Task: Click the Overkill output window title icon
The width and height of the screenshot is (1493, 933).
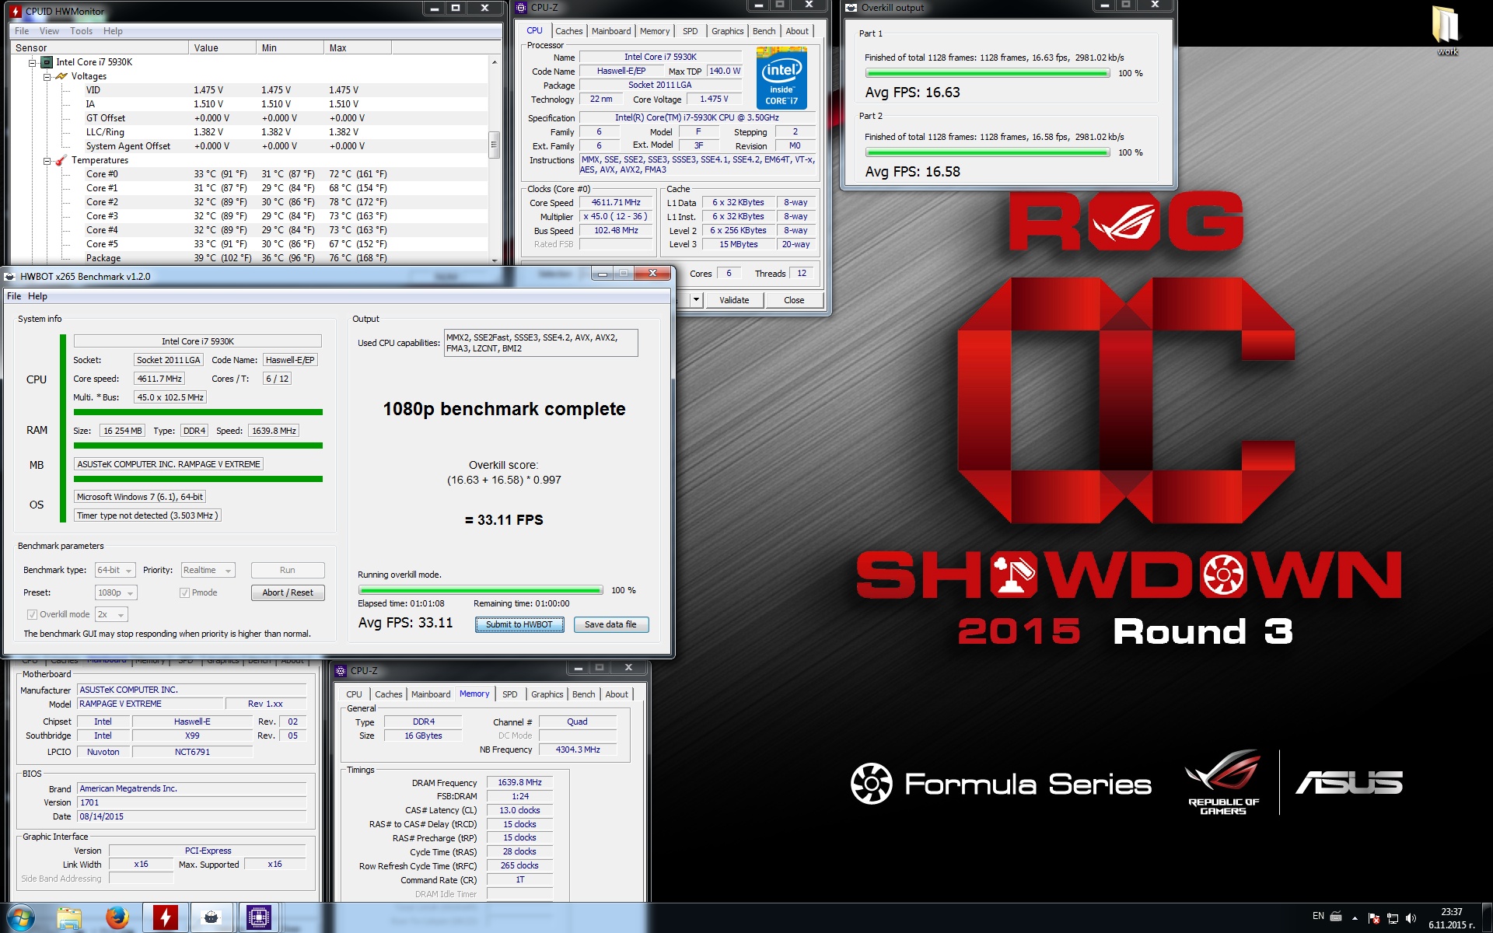Action: point(851,8)
